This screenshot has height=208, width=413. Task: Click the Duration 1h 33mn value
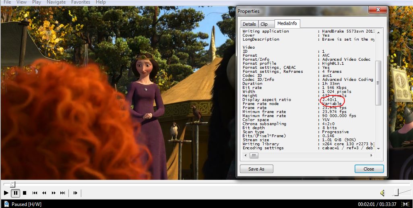(332, 83)
